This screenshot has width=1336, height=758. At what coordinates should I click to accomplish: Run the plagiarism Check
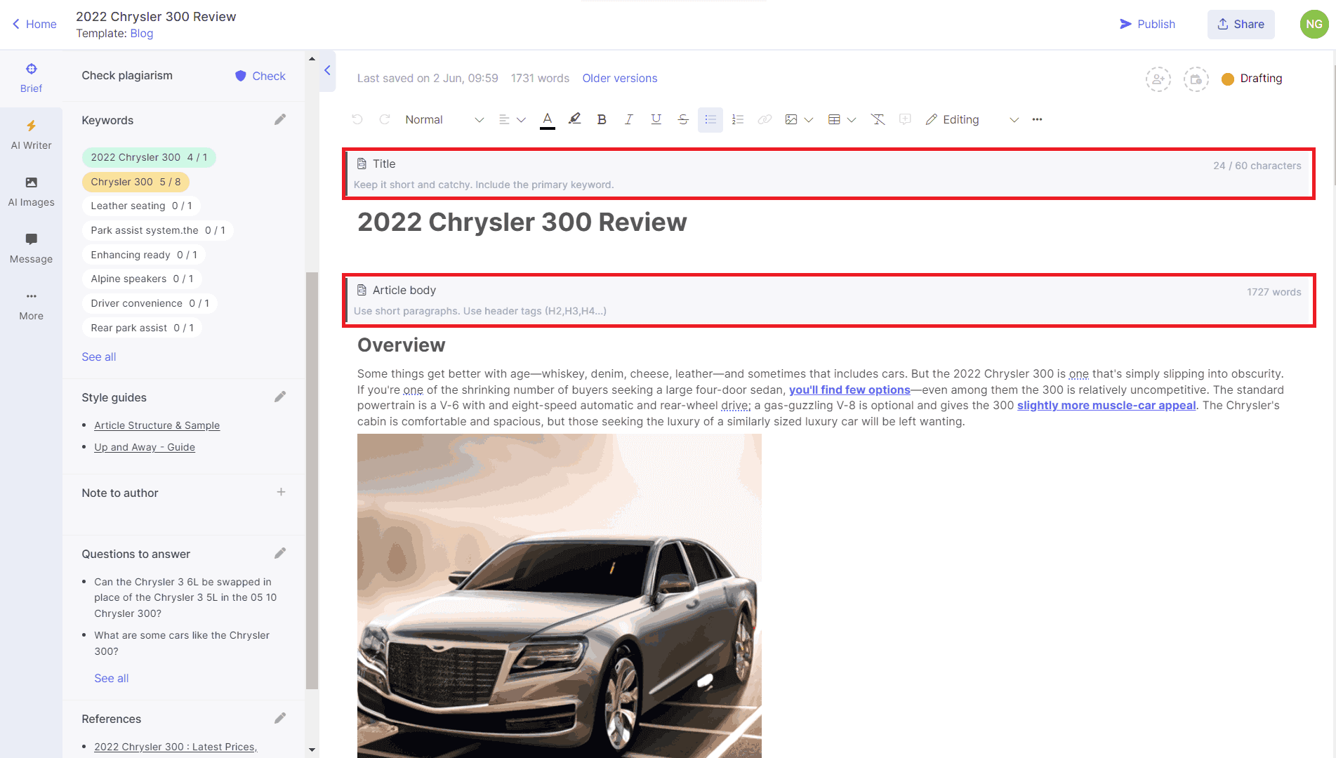click(260, 76)
